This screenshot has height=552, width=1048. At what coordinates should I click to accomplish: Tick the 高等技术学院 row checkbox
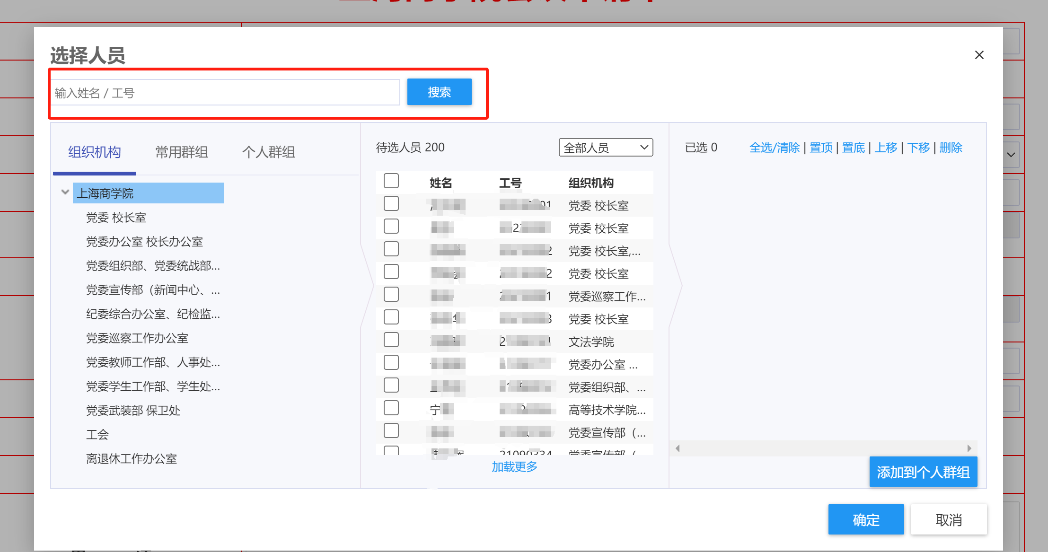[x=391, y=408]
